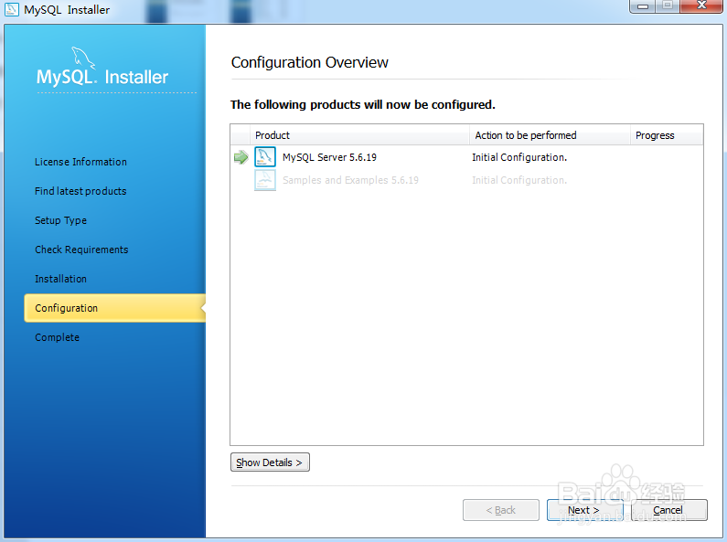The image size is (727, 542).
Task: Proceed with the Next button
Action: coord(584,510)
